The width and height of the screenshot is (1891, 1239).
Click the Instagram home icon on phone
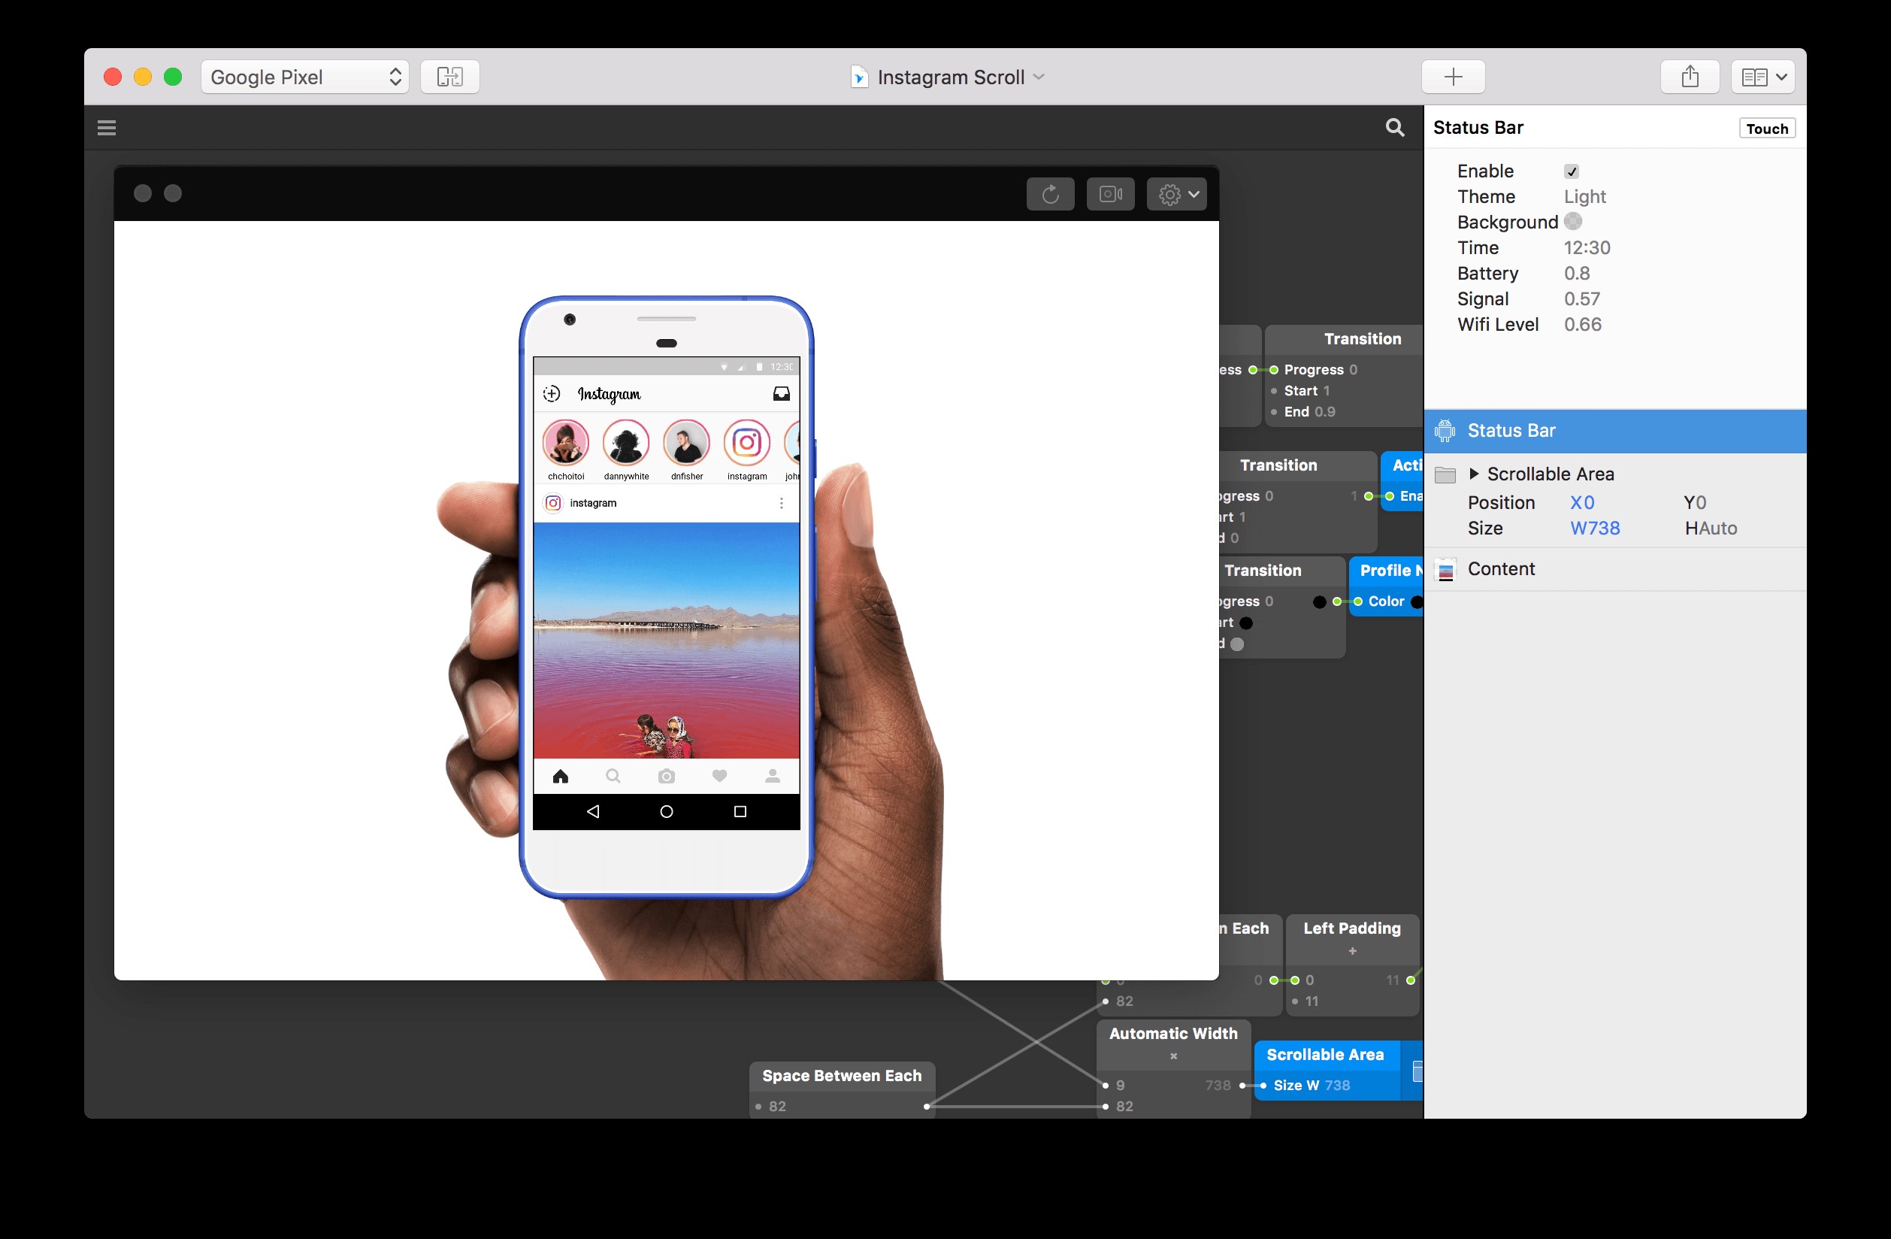tap(560, 777)
